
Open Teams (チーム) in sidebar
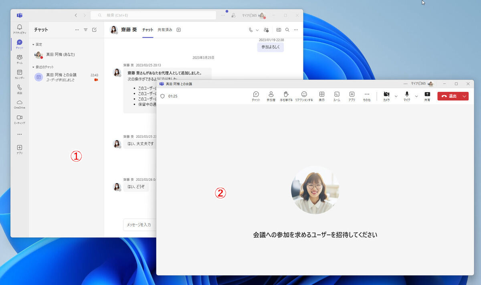point(19,59)
